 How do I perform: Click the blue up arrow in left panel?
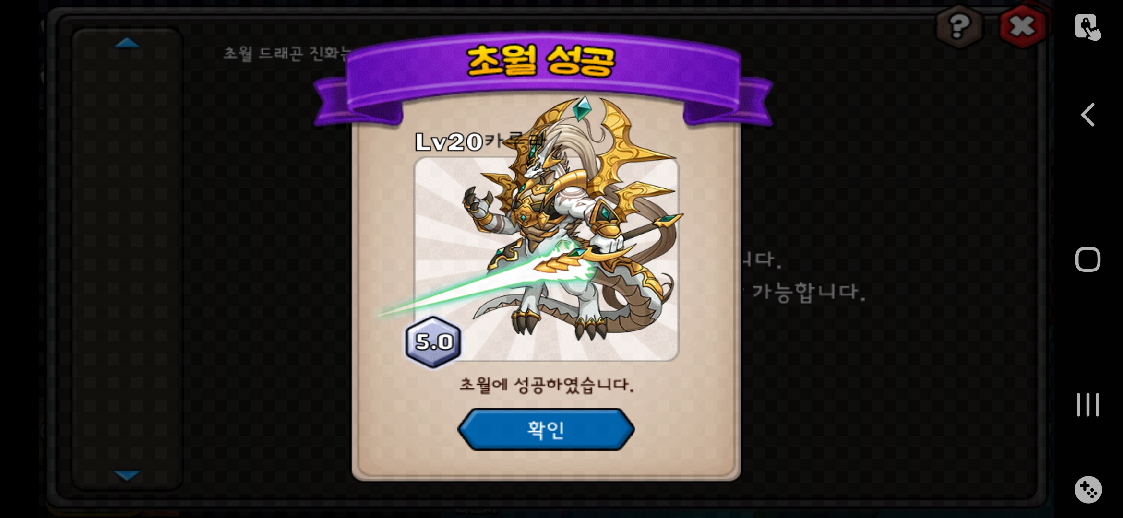pos(127,43)
